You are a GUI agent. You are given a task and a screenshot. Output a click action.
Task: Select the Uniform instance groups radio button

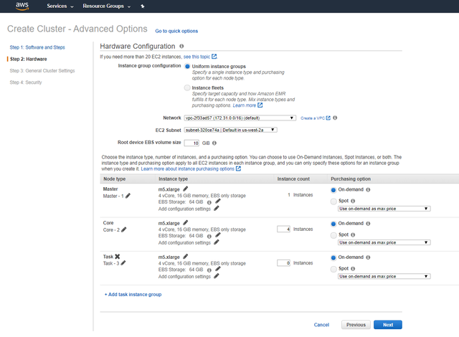pos(187,67)
